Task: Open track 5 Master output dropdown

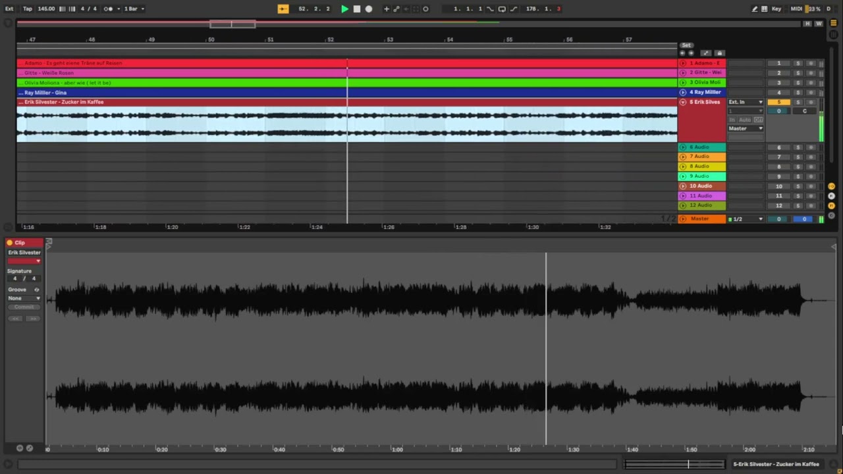Action: click(746, 128)
